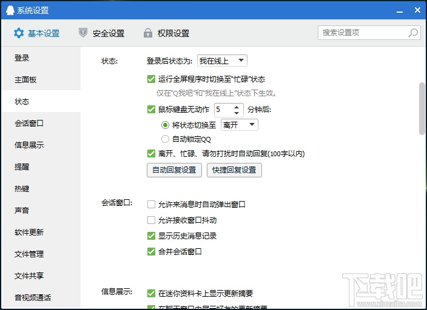
Task: Enable 允许来消息时自动弹出窗口 checkbox
Action: pyautogui.click(x=151, y=204)
